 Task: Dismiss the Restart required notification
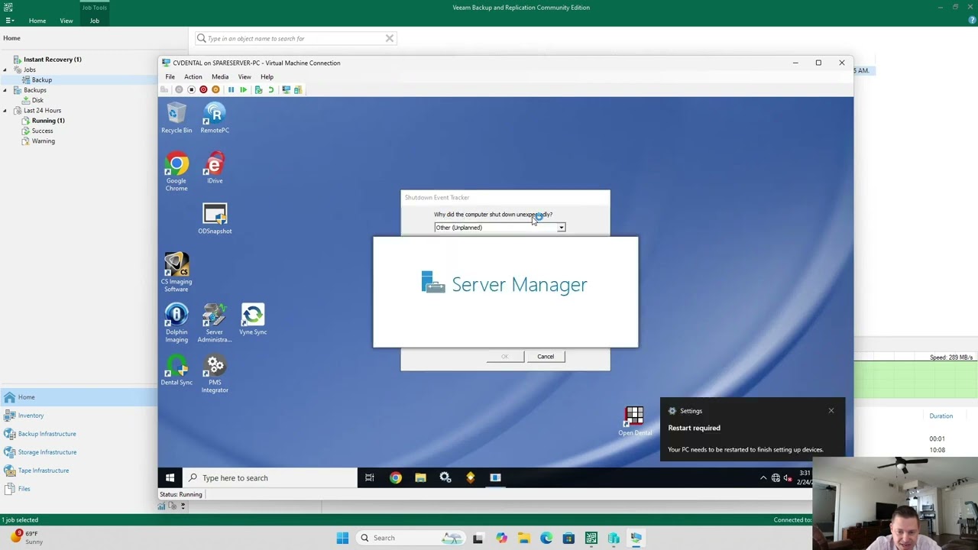click(x=831, y=411)
